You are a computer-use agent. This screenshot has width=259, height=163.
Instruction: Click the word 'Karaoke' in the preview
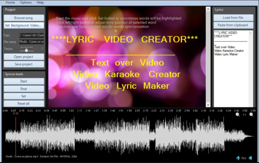pos(122,74)
